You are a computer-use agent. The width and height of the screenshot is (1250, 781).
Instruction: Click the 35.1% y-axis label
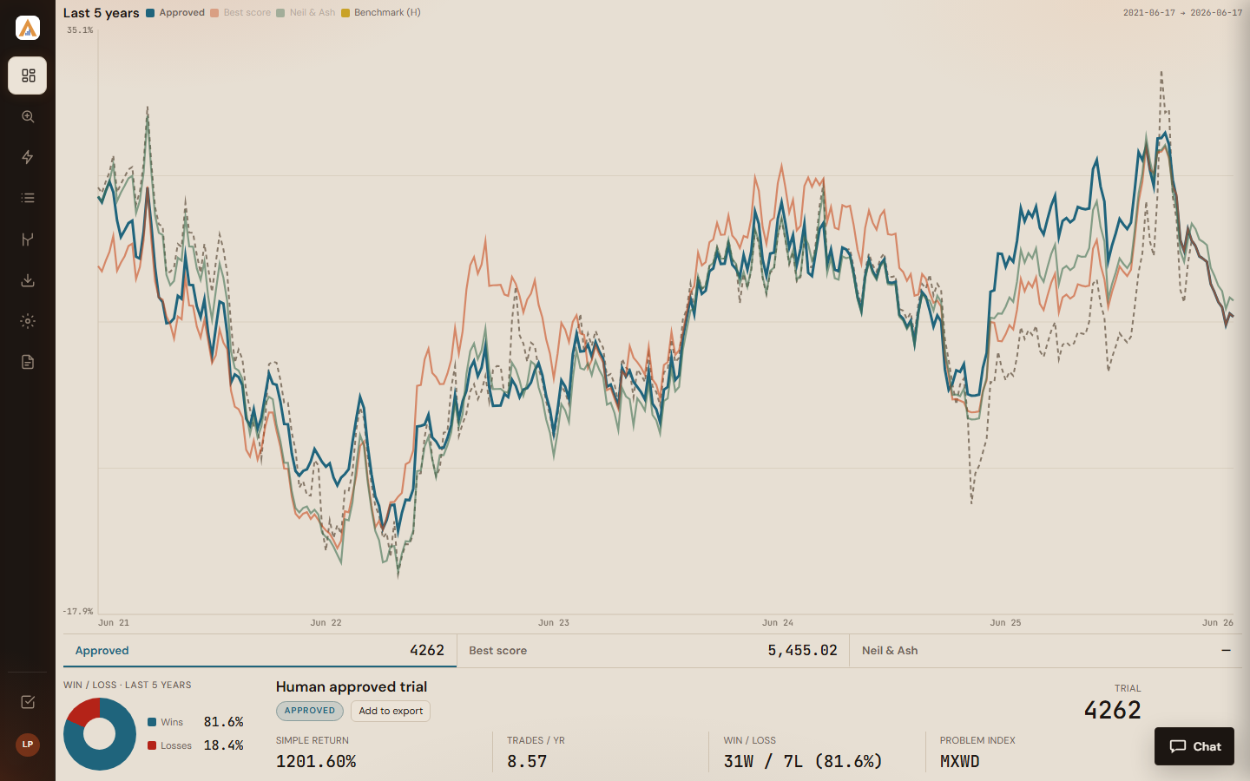coord(80,30)
